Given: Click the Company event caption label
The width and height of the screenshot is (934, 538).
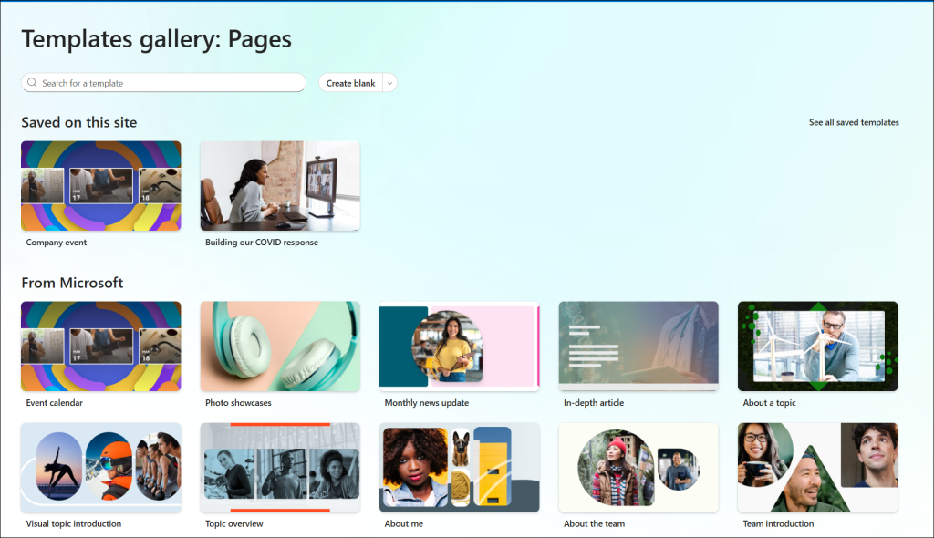Looking at the screenshot, I should 57,243.
